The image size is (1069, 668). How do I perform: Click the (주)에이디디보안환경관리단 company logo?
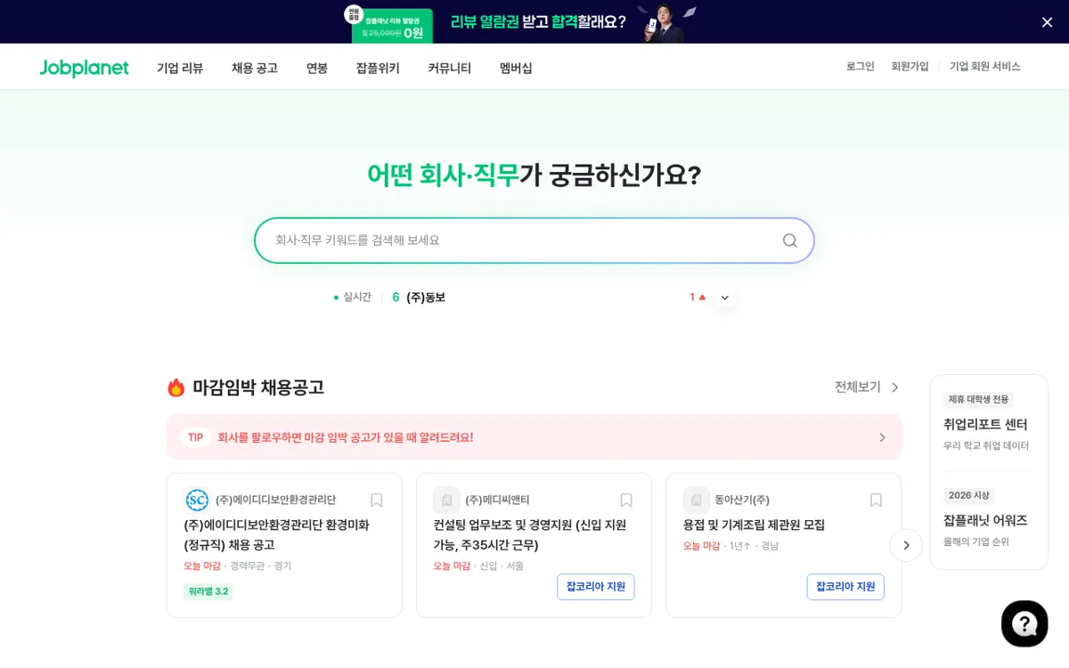coord(197,500)
